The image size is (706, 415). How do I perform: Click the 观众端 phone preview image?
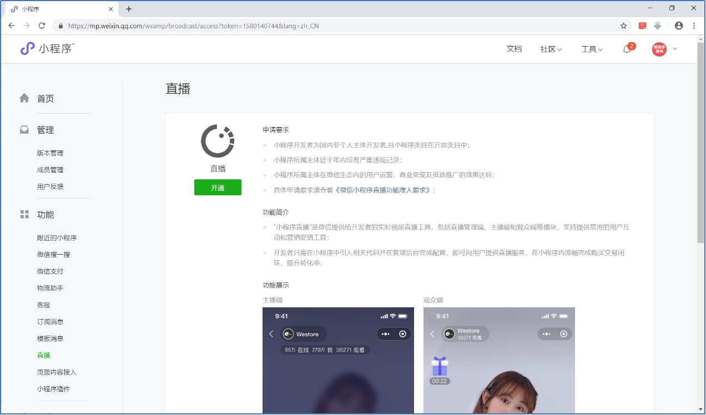(499, 361)
